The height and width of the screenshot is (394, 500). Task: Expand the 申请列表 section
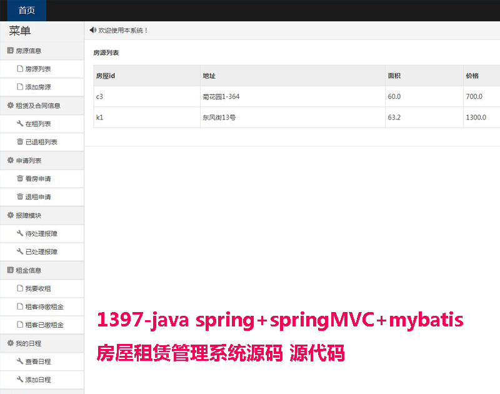click(42, 161)
